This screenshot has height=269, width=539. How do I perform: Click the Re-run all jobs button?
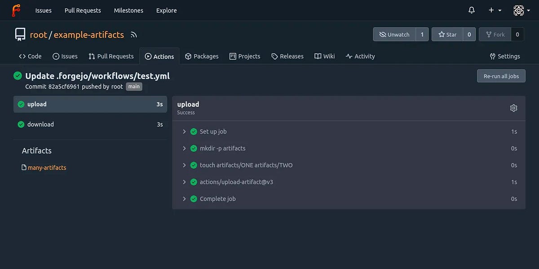(501, 76)
